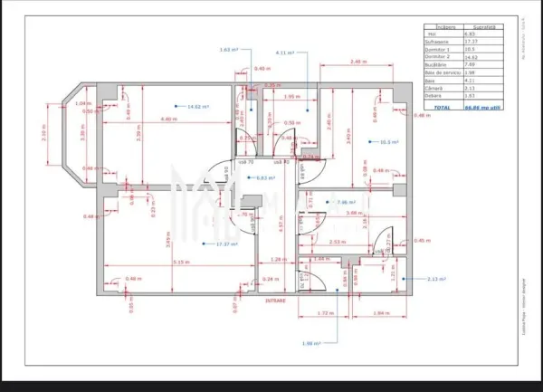Click the 1.04 m balcony dimension
This screenshot has height=392, width=543.
pos(83,103)
